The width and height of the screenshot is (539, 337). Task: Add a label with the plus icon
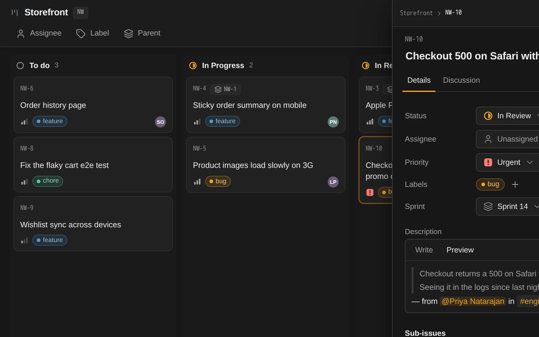tap(515, 184)
